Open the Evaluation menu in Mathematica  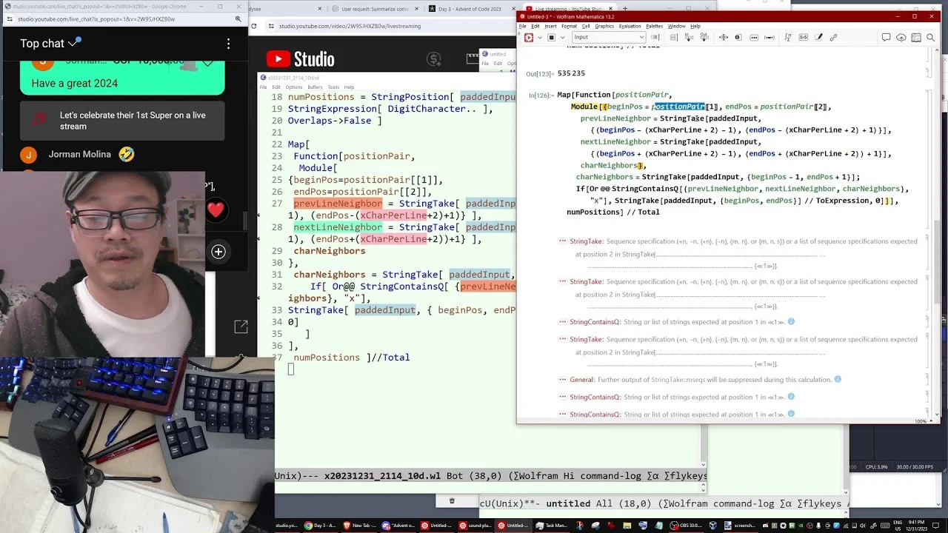630,26
